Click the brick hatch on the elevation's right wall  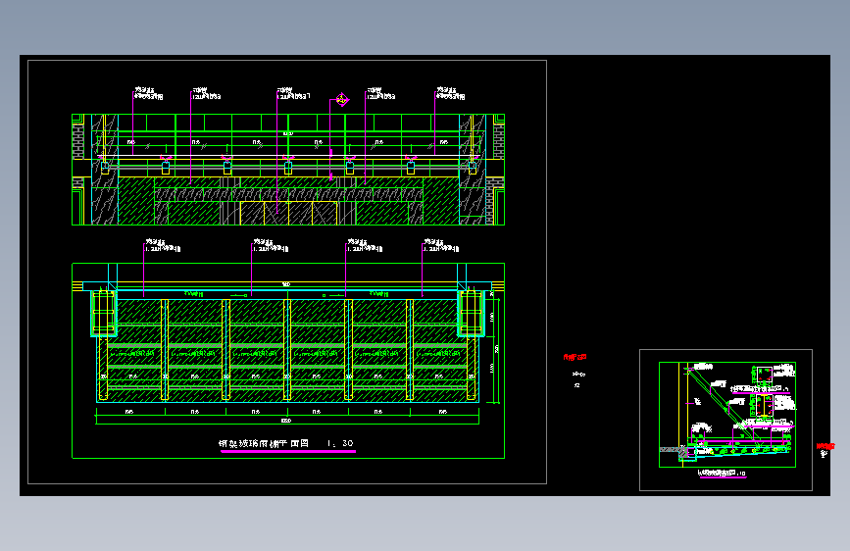coord(499,142)
